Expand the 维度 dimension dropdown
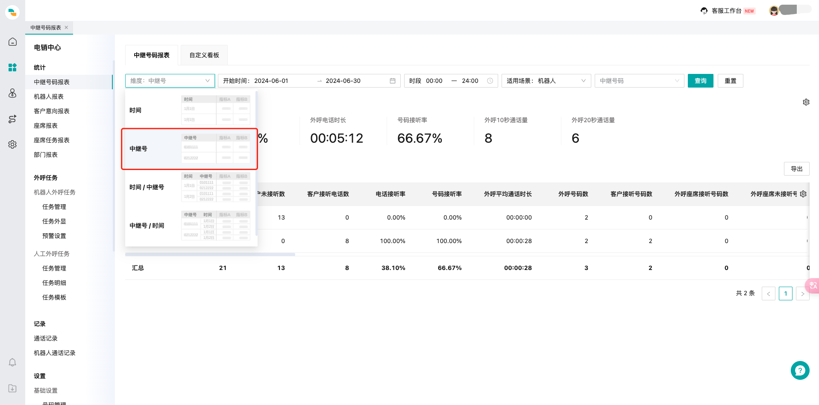Viewport: 819px width, 405px height. tap(170, 81)
